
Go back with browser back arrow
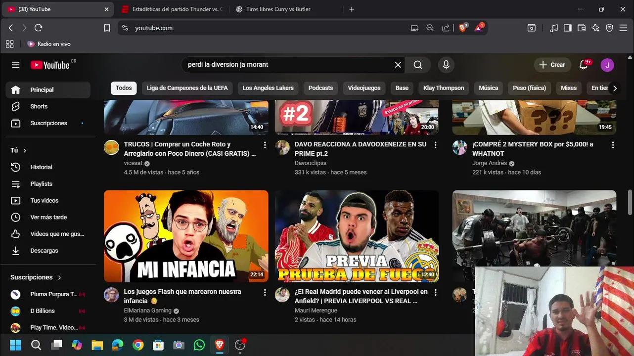click(11, 28)
